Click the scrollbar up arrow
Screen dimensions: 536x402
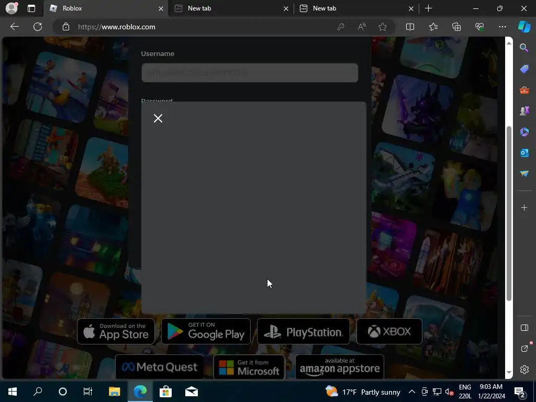pyautogui.click(x=509, y=43)
